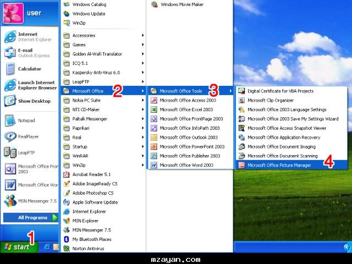Click the Access Snapshot Viewer icon
This screenshot has width=352, height=264.
[241, 128]
